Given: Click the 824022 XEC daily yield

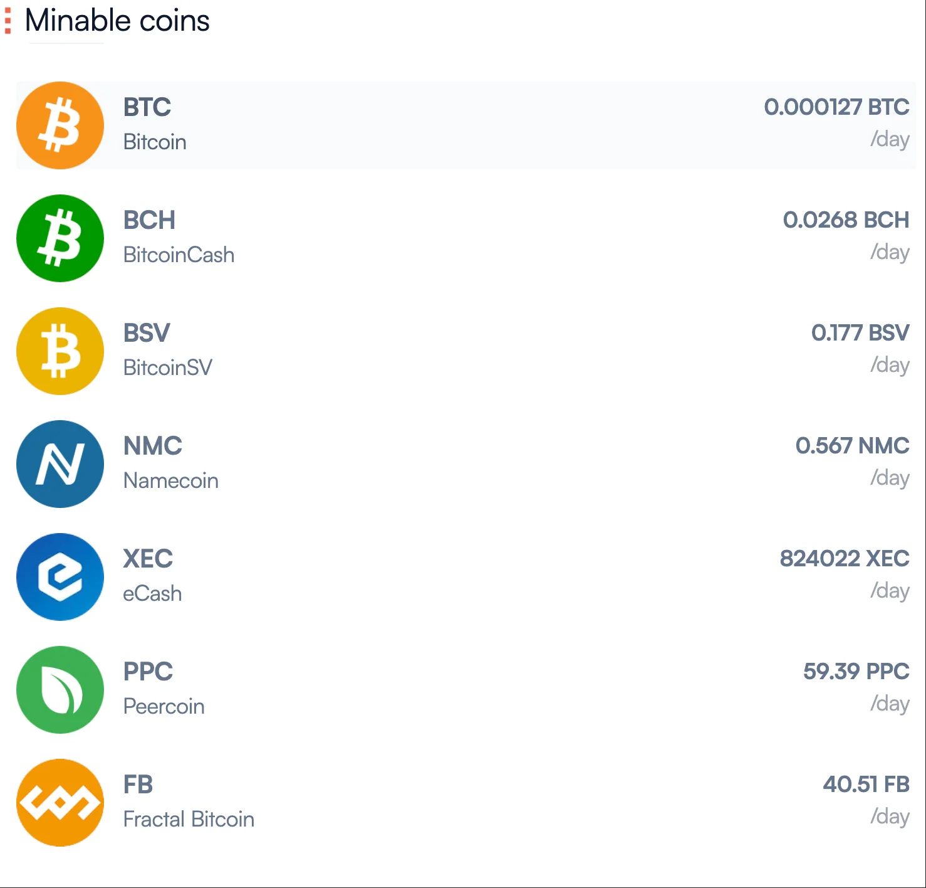Looking at the screenshot, I should pos(844,559).
